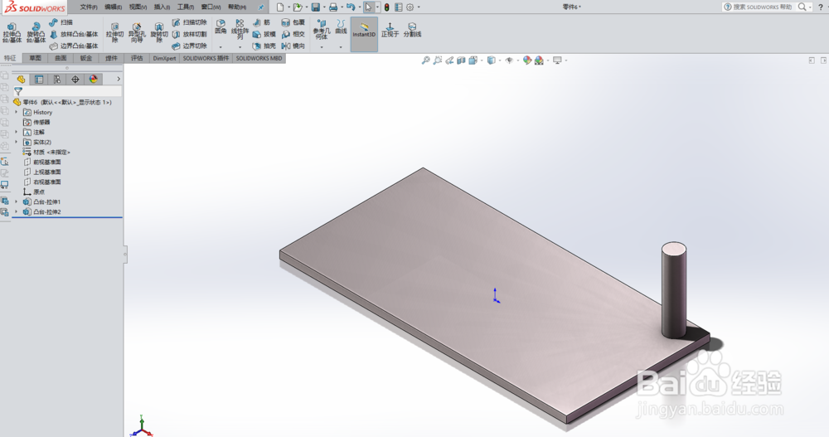Select the 分割线 split line tool
The height and width of the screenshot is (437, 829).
point(412,30)
